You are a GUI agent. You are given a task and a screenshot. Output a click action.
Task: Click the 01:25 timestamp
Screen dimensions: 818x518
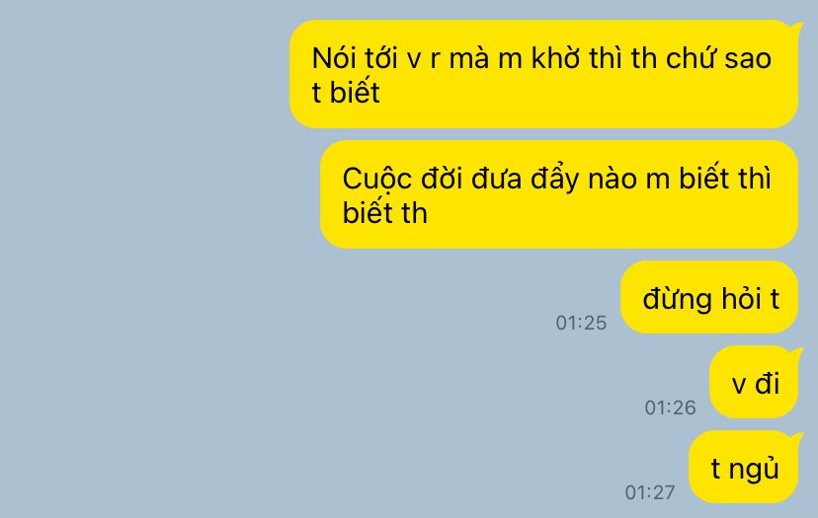[x=581, y=323]
